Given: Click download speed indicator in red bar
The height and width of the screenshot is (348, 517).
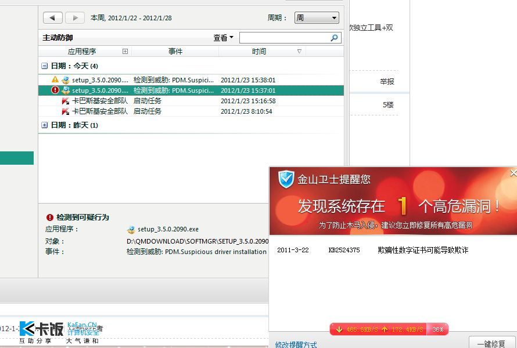Looking at the screenshot, I should [357, 329].
